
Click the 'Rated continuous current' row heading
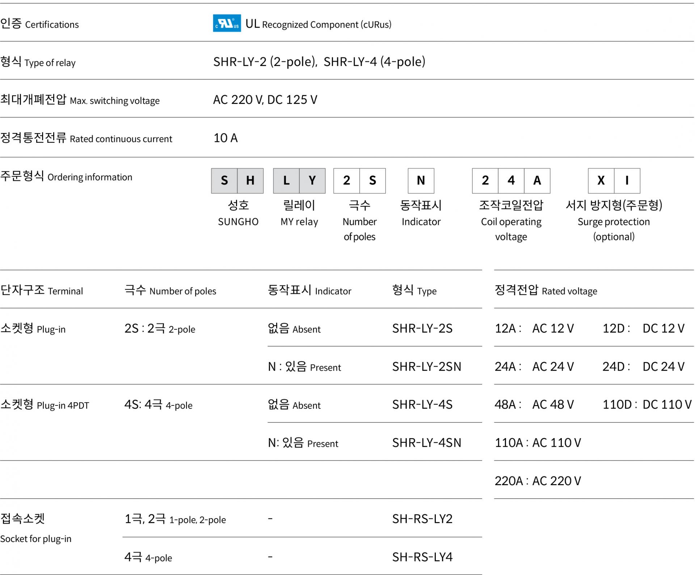click(86, 138)
